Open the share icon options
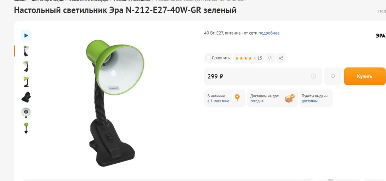The image size is (386, 181). tap(281, 58)
